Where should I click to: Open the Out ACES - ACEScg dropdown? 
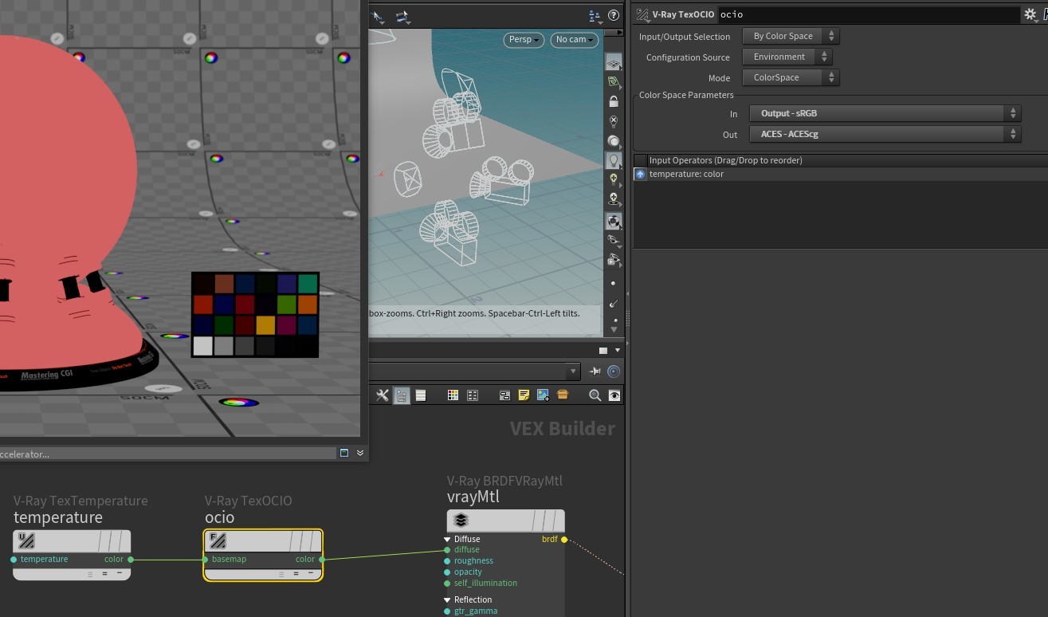(885, 134)
